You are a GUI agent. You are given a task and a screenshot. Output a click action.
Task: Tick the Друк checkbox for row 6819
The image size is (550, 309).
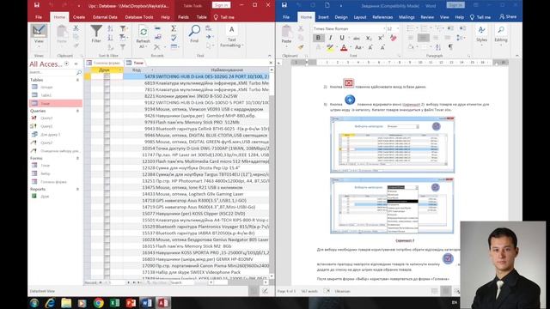[107, 83]
